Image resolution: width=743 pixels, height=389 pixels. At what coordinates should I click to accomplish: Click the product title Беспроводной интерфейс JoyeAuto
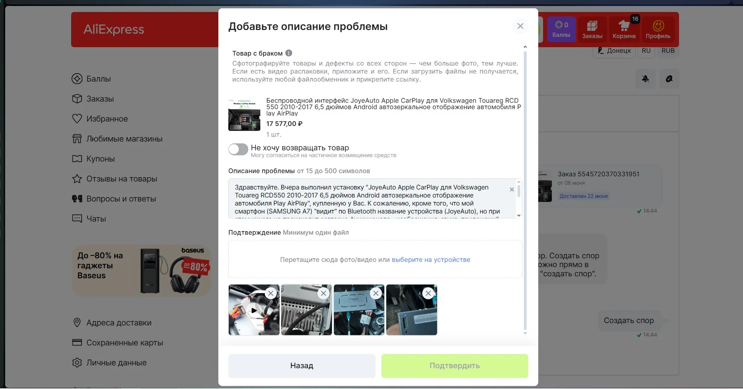pyautogui.click(x=393, y=107)
